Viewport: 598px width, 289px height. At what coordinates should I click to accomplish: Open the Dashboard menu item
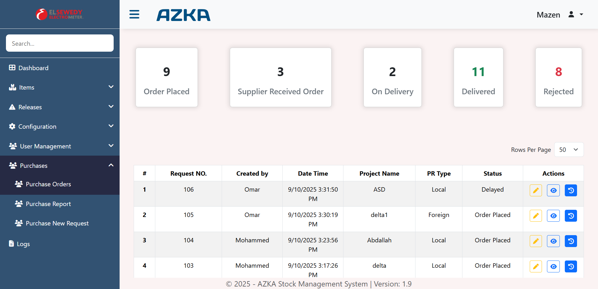tap(33, 68)
